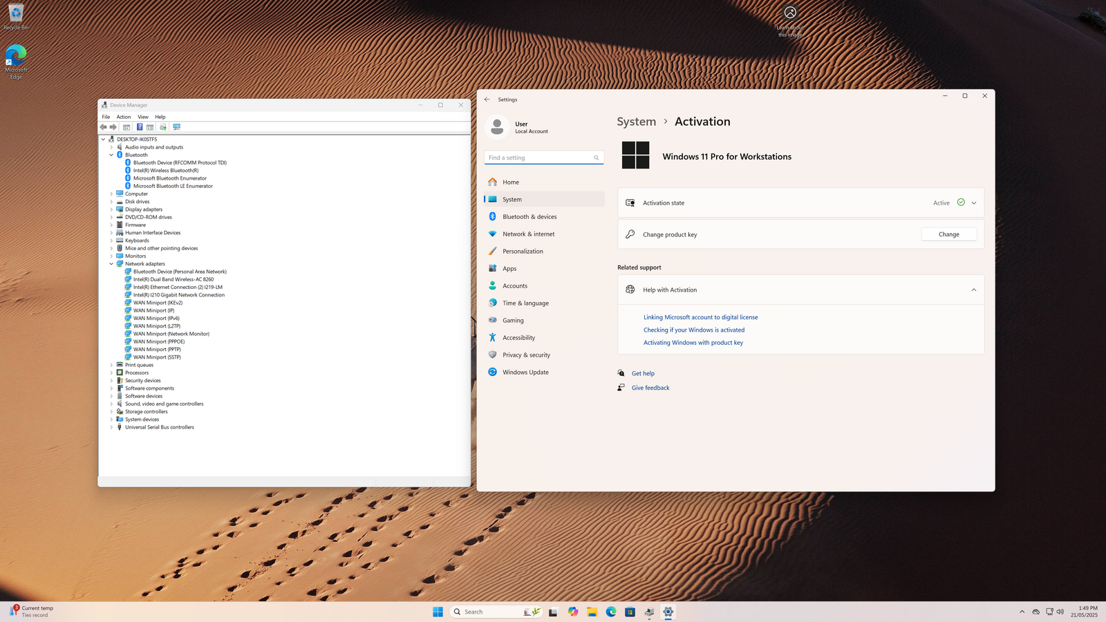Show hidden system tray icons
This screenshot has width=1106, height=622.
[x=1022, y=612]
